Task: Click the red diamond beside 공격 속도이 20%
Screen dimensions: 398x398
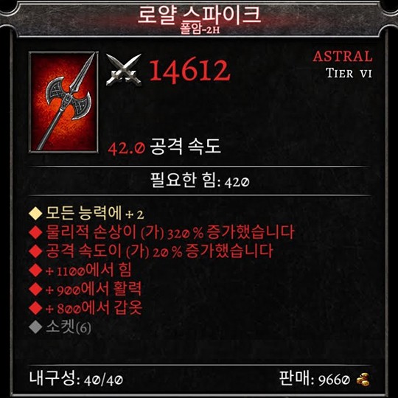Action: point(35,251)
